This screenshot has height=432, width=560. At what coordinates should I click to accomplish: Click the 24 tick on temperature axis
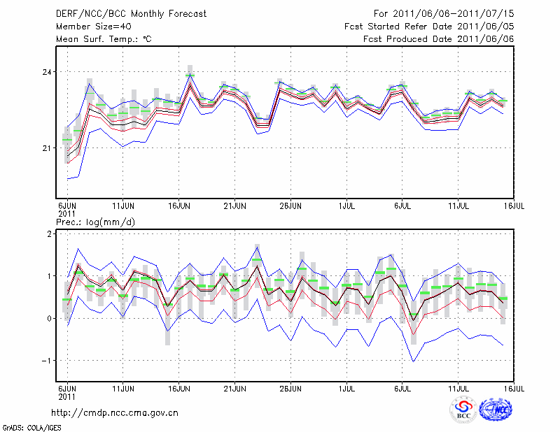tap(47, 72)
